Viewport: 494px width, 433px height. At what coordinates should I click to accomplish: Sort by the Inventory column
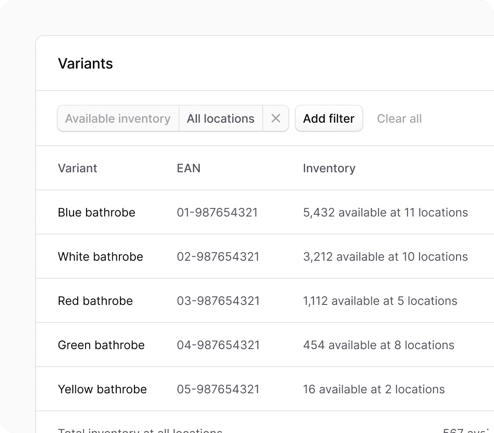pos(329,168)
